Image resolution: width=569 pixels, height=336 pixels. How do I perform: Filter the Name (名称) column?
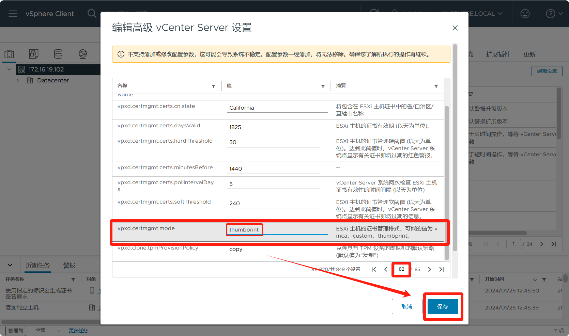214,86
